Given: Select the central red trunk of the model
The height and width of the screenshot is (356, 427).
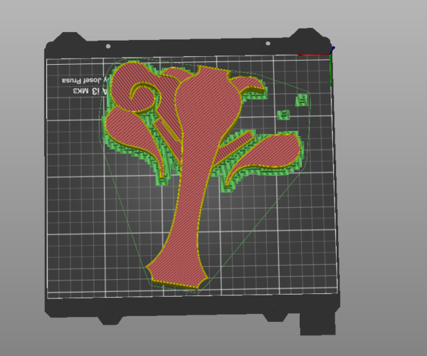Looking at the screenshot, I should (192, 178).
